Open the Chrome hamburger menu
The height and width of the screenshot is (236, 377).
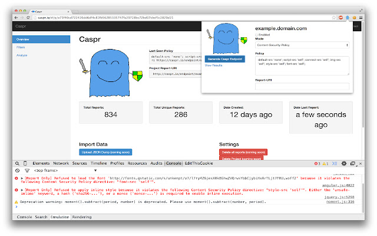click(361, 18)
